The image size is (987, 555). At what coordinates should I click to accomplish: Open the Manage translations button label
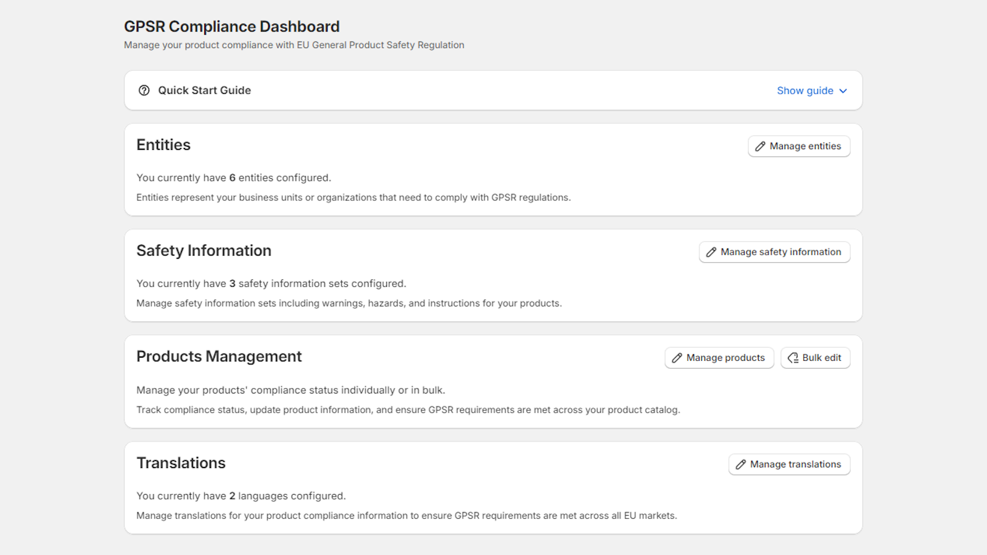tap(795, 464)
